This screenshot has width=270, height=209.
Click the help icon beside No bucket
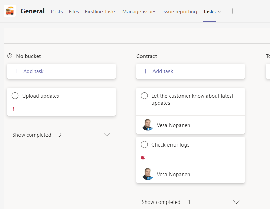click(x=10, y=56)
